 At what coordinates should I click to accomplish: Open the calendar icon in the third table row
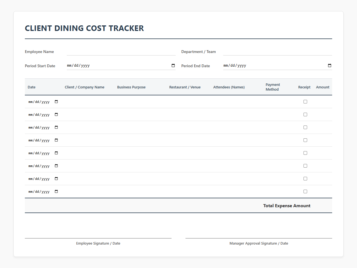(56, 127)
